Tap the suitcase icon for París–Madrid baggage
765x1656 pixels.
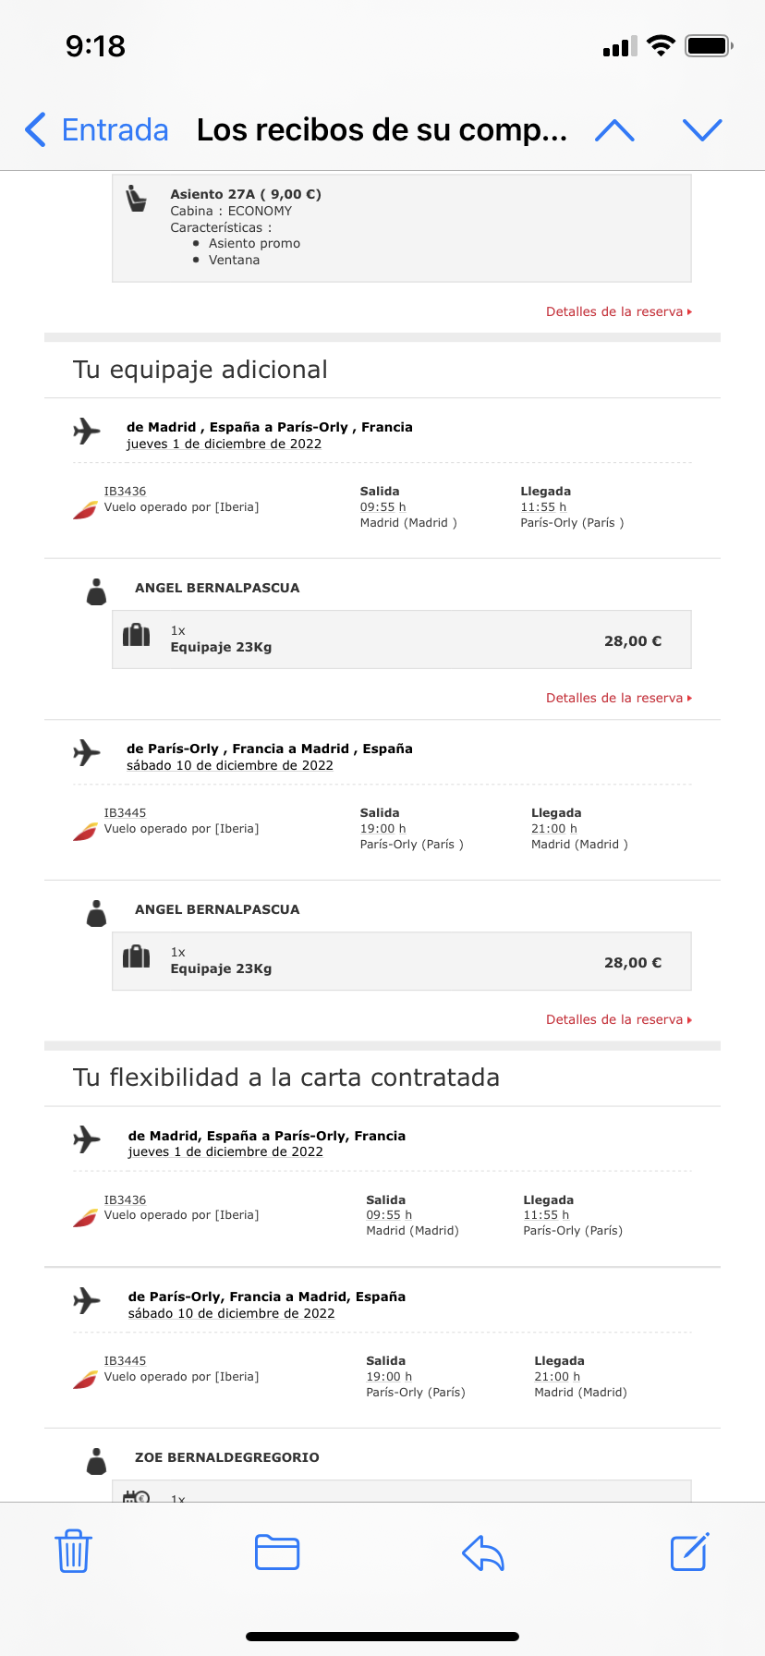tap(137, 957)
